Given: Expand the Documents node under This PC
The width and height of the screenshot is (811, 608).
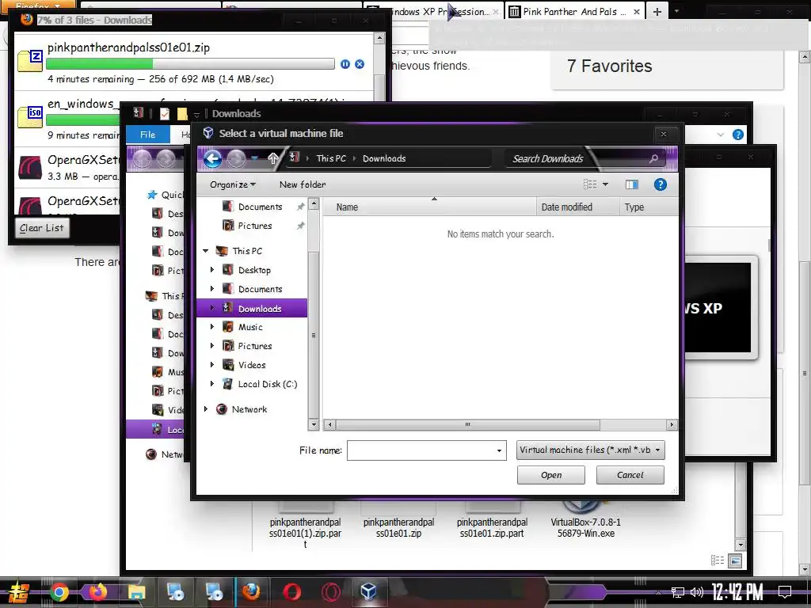Looking at the screenshot, I should click(212, 288).
